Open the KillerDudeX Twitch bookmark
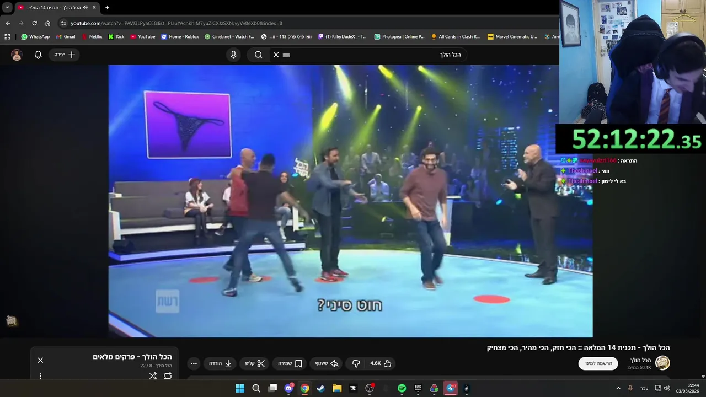 click(342, 37)
